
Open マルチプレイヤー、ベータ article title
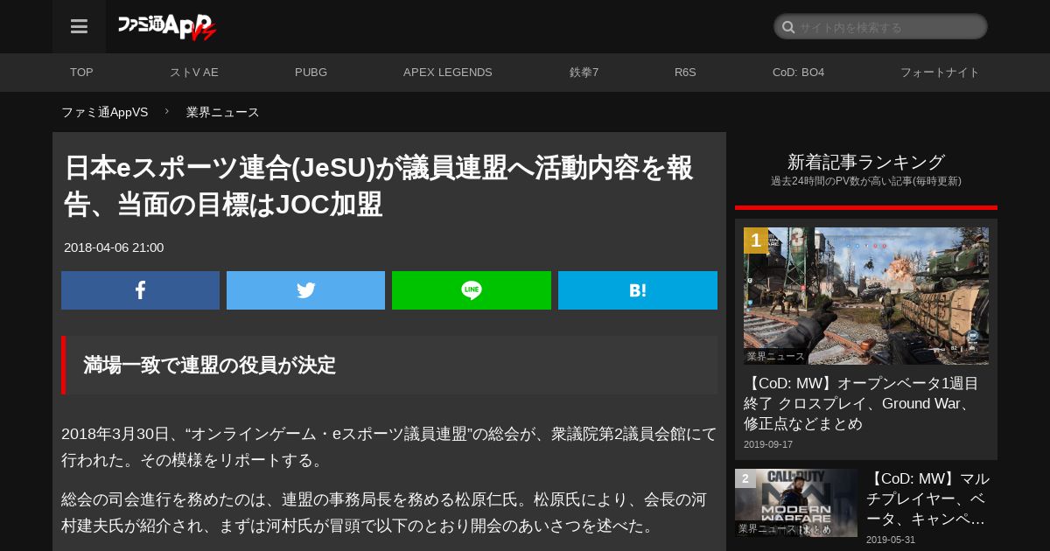927,499
